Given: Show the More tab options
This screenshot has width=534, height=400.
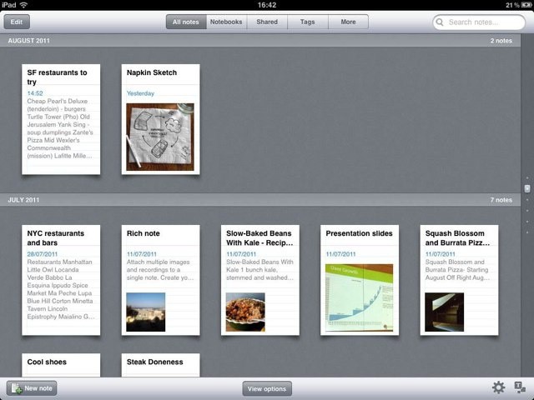Looking at the screenshot, I should pos(348,22).
